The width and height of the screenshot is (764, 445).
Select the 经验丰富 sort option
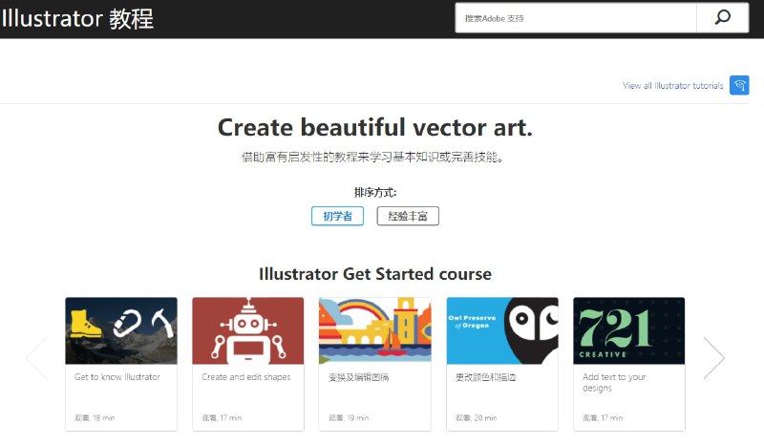[x=408, y=217]
